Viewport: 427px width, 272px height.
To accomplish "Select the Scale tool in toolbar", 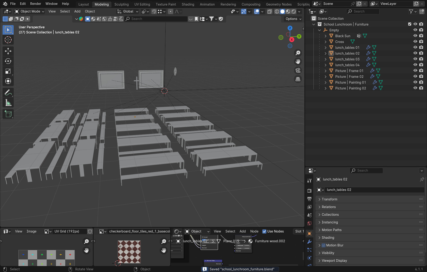I will tap(8, 71).
